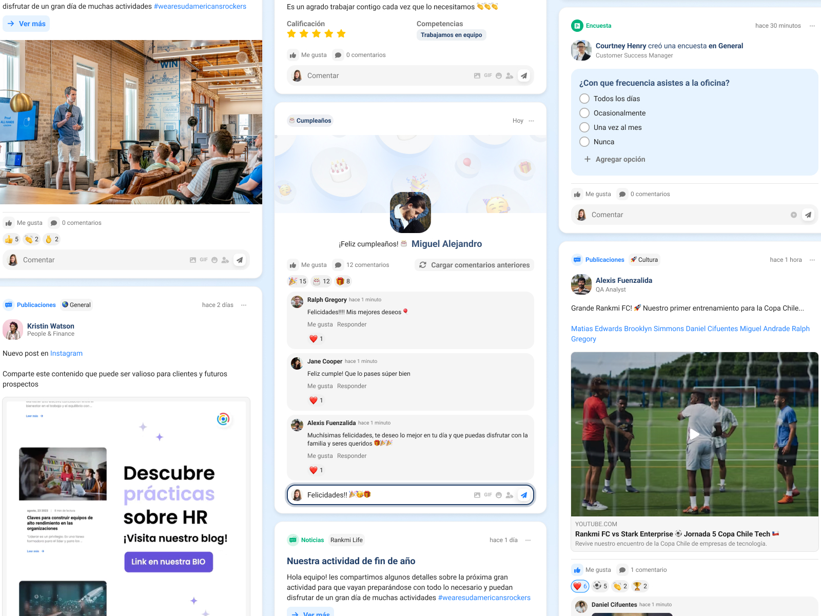Image resolution: width=821 pixels, height=616 pixels.
Task: Click 'Agregar opción' in the survey
Action: click(615, 159)
